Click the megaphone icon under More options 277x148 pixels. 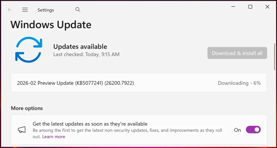pyautogui.click(x=21, y=130)
